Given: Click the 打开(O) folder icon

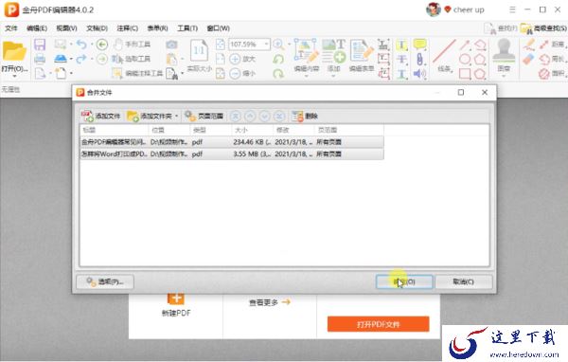Looking at the screenshot, I should click(14, 51).
